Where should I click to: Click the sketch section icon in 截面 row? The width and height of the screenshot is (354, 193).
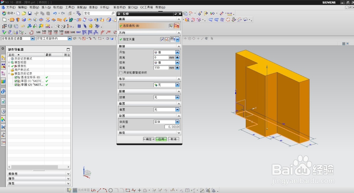(x=171, y=26)
